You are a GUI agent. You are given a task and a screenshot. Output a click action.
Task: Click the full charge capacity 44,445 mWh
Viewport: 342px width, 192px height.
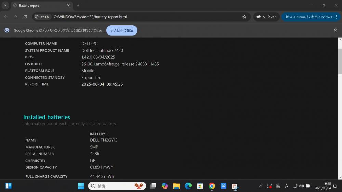click(102, 176)
